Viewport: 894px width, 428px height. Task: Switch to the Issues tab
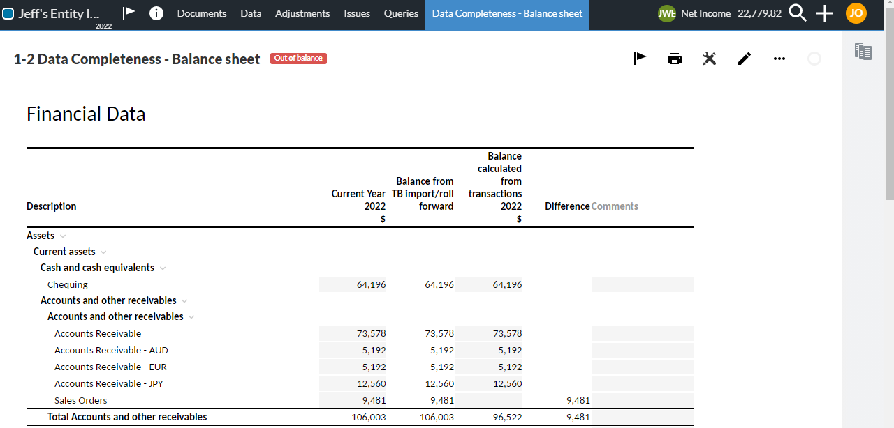(x=357, y=13)
